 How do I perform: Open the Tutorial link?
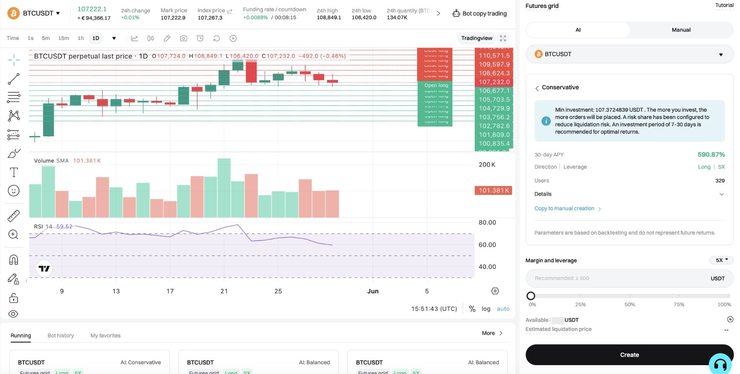point(724,5)
